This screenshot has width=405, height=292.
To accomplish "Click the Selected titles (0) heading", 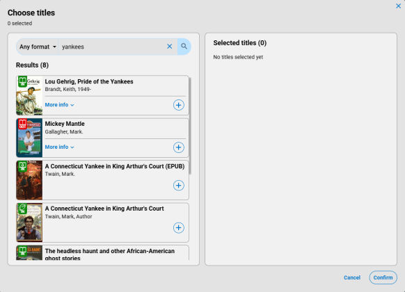I will [x=240, y=43].
